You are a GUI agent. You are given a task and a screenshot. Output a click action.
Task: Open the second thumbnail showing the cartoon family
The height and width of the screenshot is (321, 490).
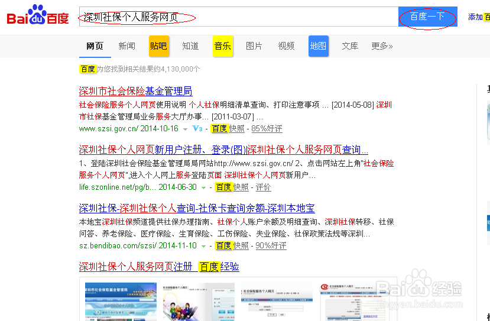coord(199,301)
